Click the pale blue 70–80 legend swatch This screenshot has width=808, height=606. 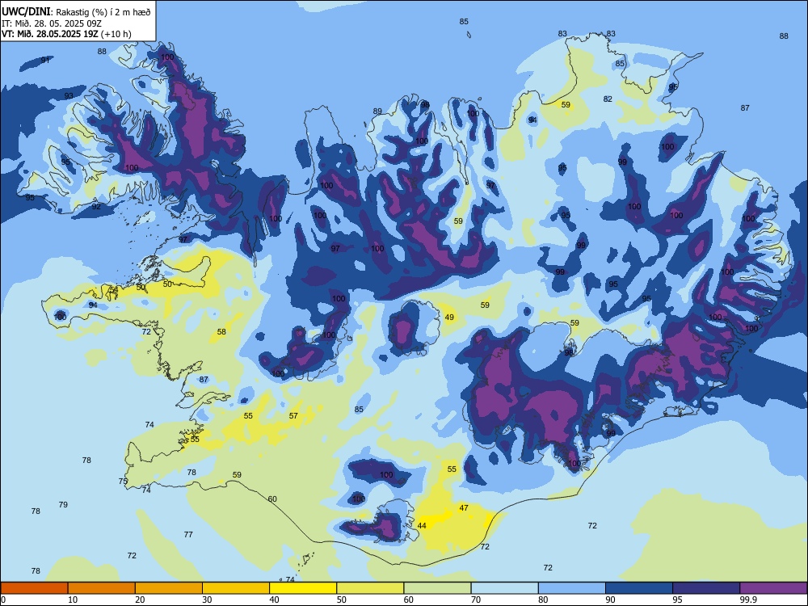(x=504, y=588)
